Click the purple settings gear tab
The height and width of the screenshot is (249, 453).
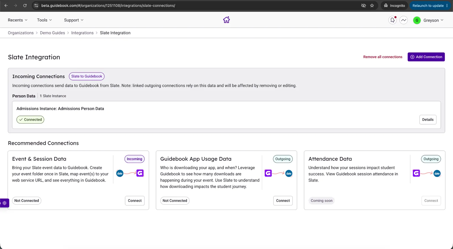point(5,203)
